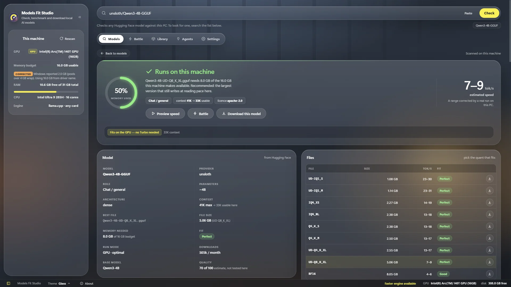
Task: Download the Q4_K_M quant file
Action: point(489,238)
